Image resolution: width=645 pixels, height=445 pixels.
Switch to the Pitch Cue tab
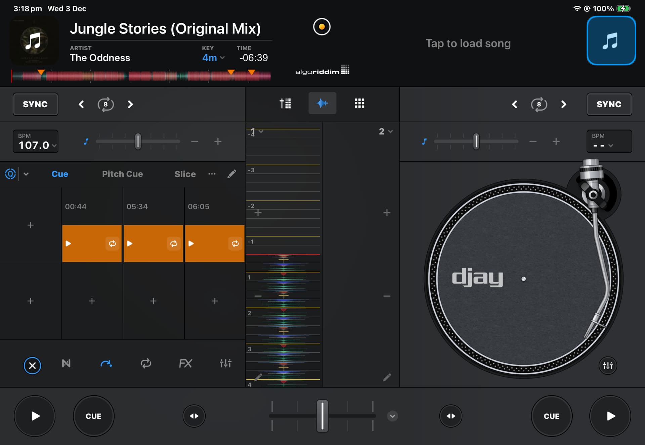click(x=122, y=174)
